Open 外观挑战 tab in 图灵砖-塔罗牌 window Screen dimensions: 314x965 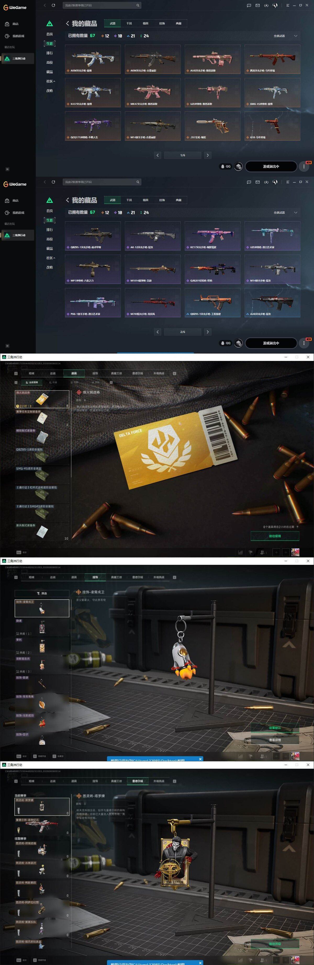(x=159, y=781)
